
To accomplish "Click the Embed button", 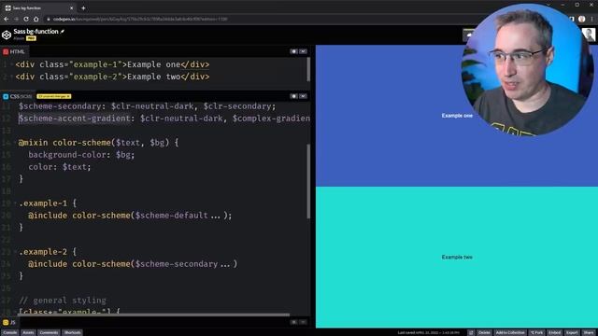I will [x=554, y=332].
